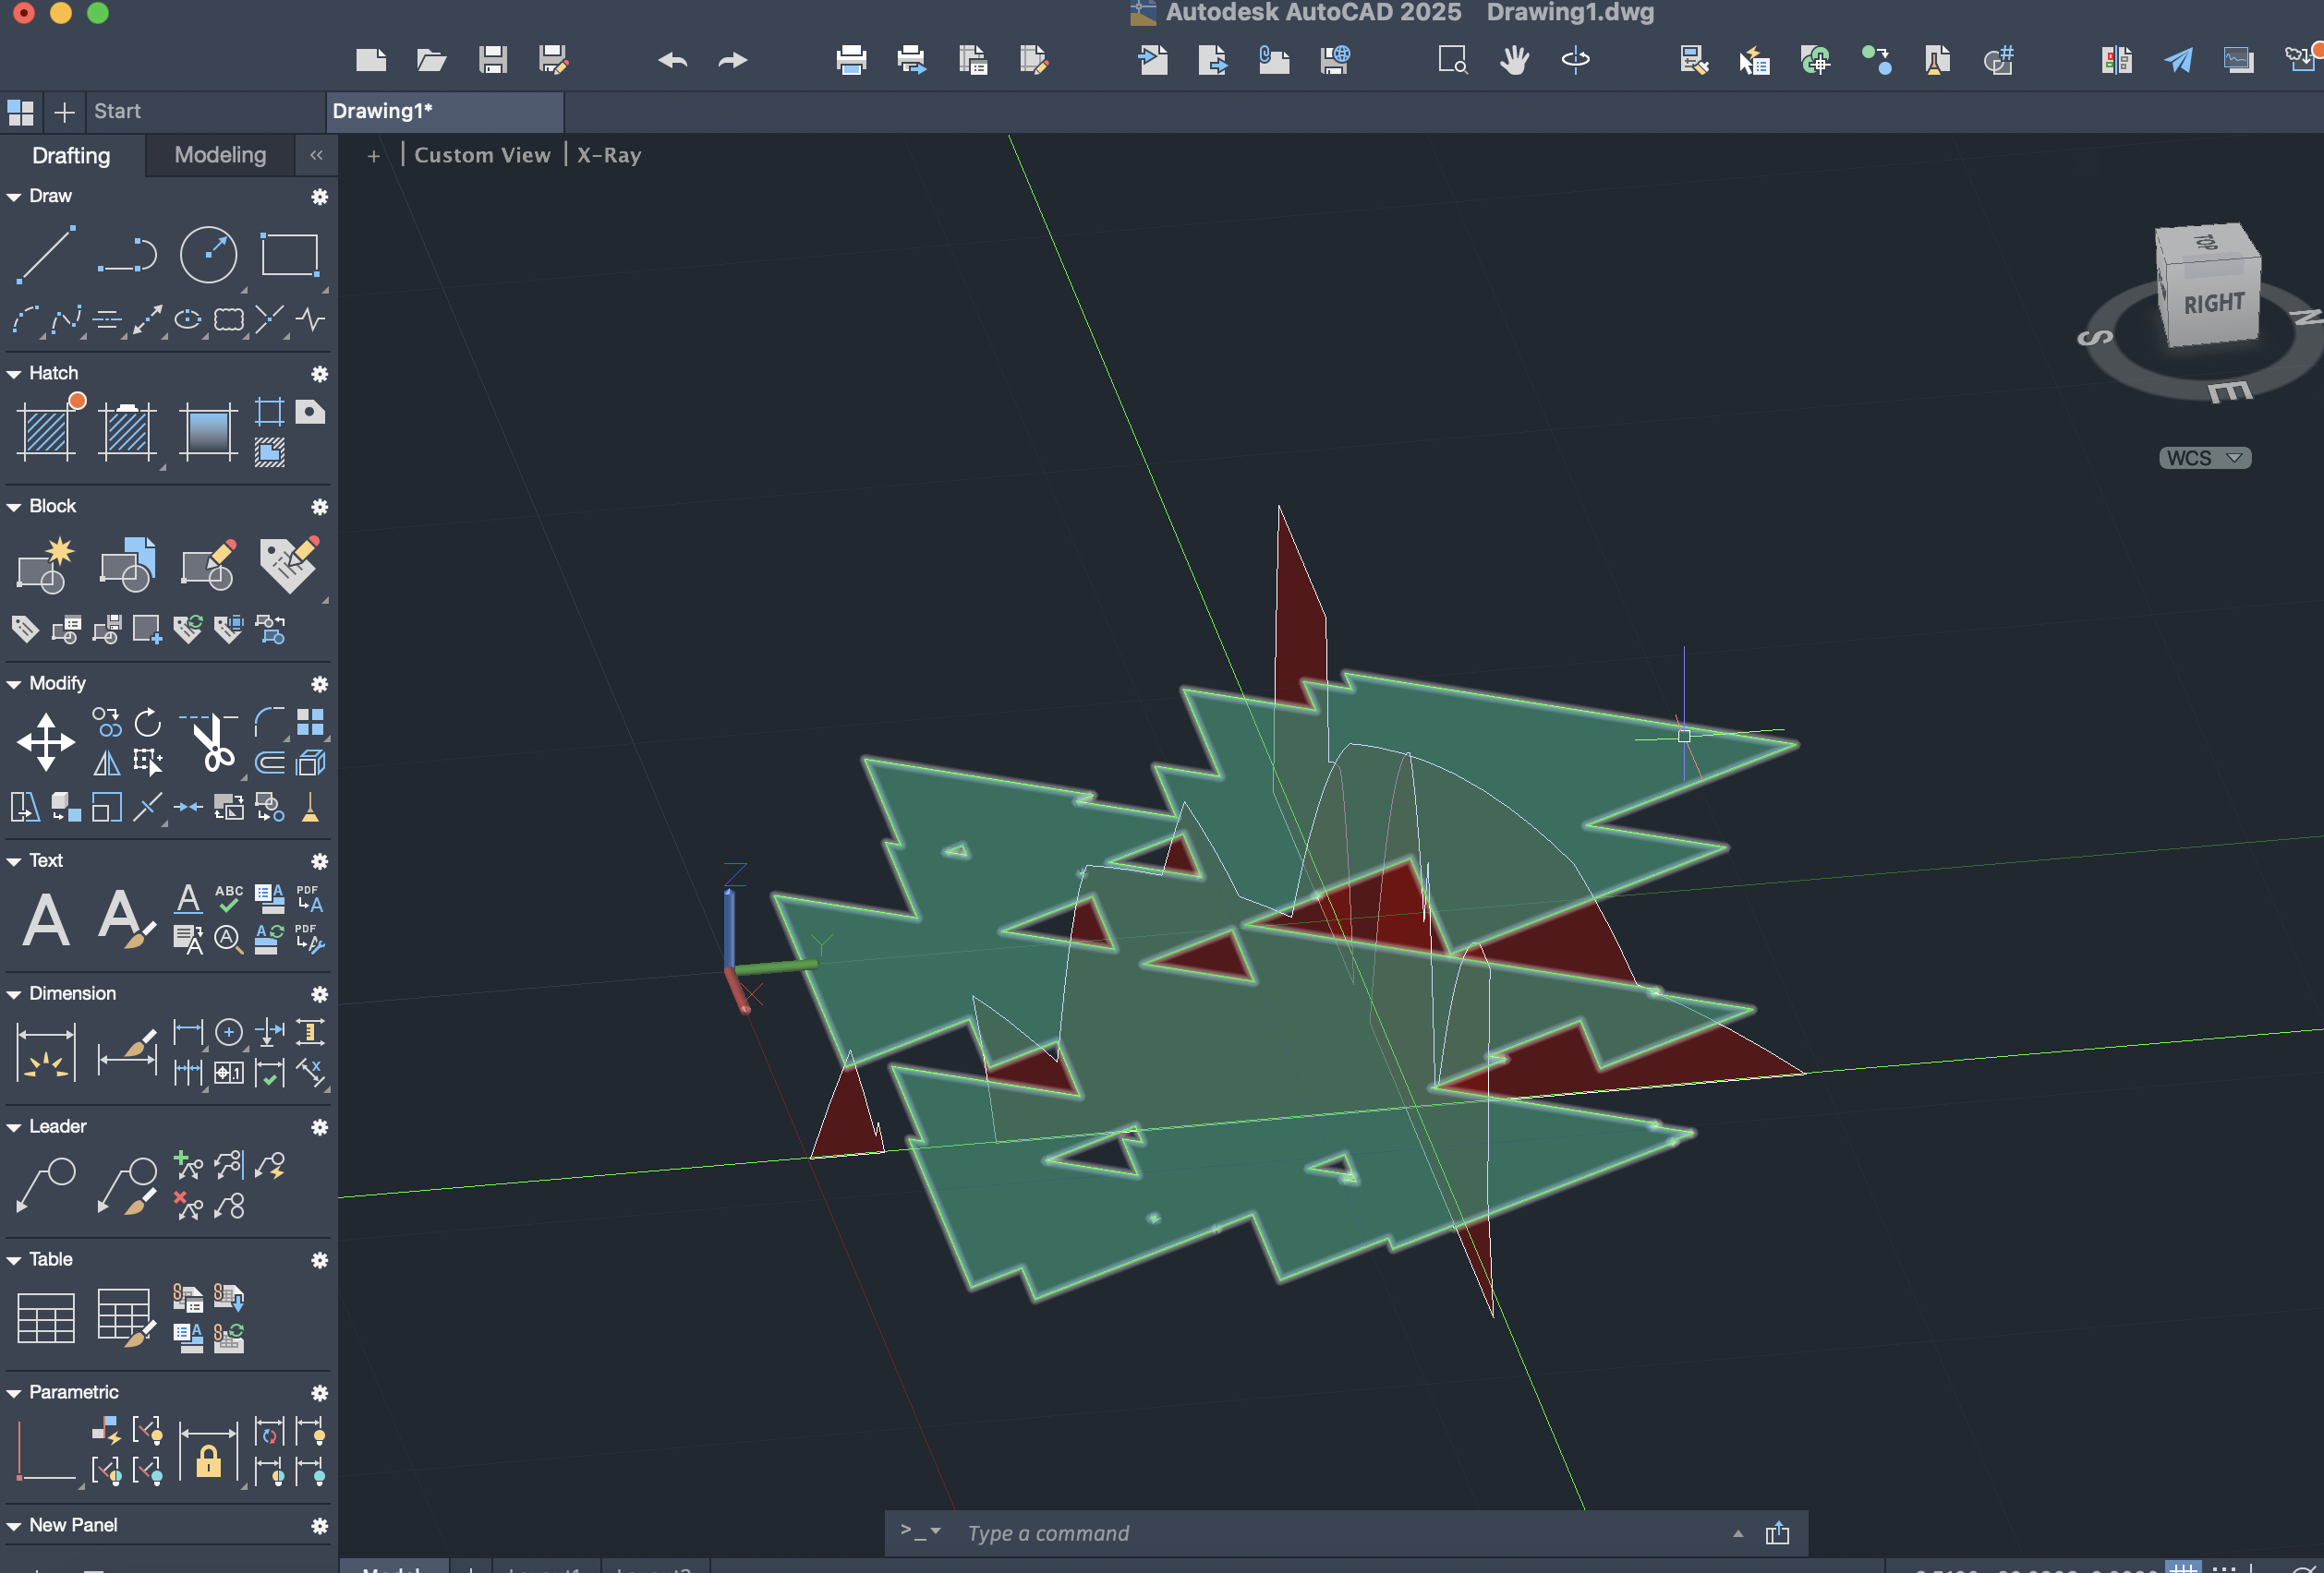Click the Multiline Text large A icon
This screenshot has width=2324, height=1573.
pos(45,919)
